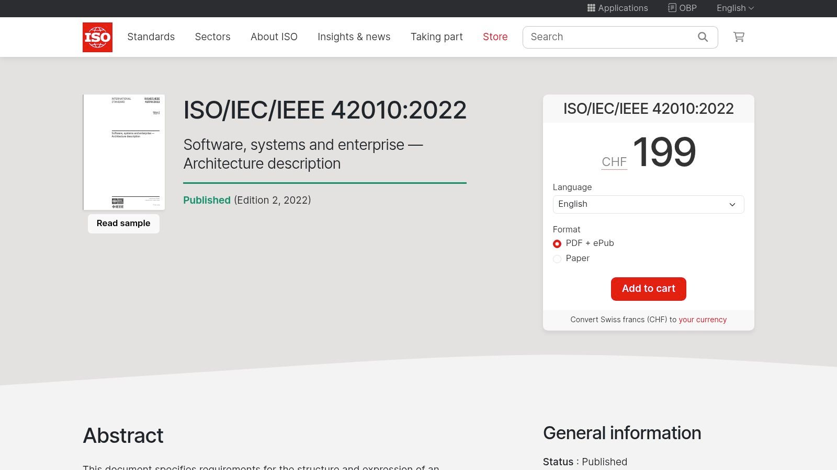Click the ISO logo home icon
The width and height of the screenshot is (837, 470).
point(97,37)
